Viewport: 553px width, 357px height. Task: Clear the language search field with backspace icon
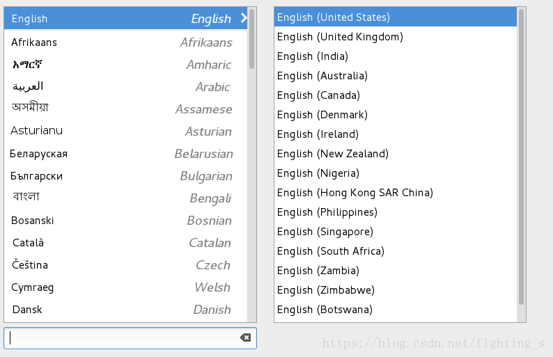click(245, 338)
